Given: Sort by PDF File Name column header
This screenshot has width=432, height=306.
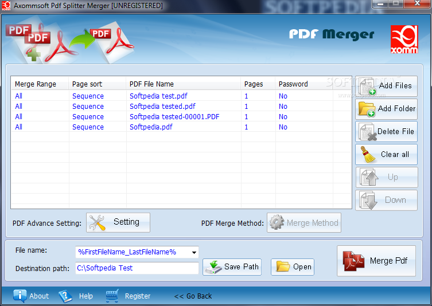Looking at the screenshot, I should [184, 84].
